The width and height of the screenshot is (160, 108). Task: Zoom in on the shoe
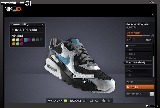point(104,101)
